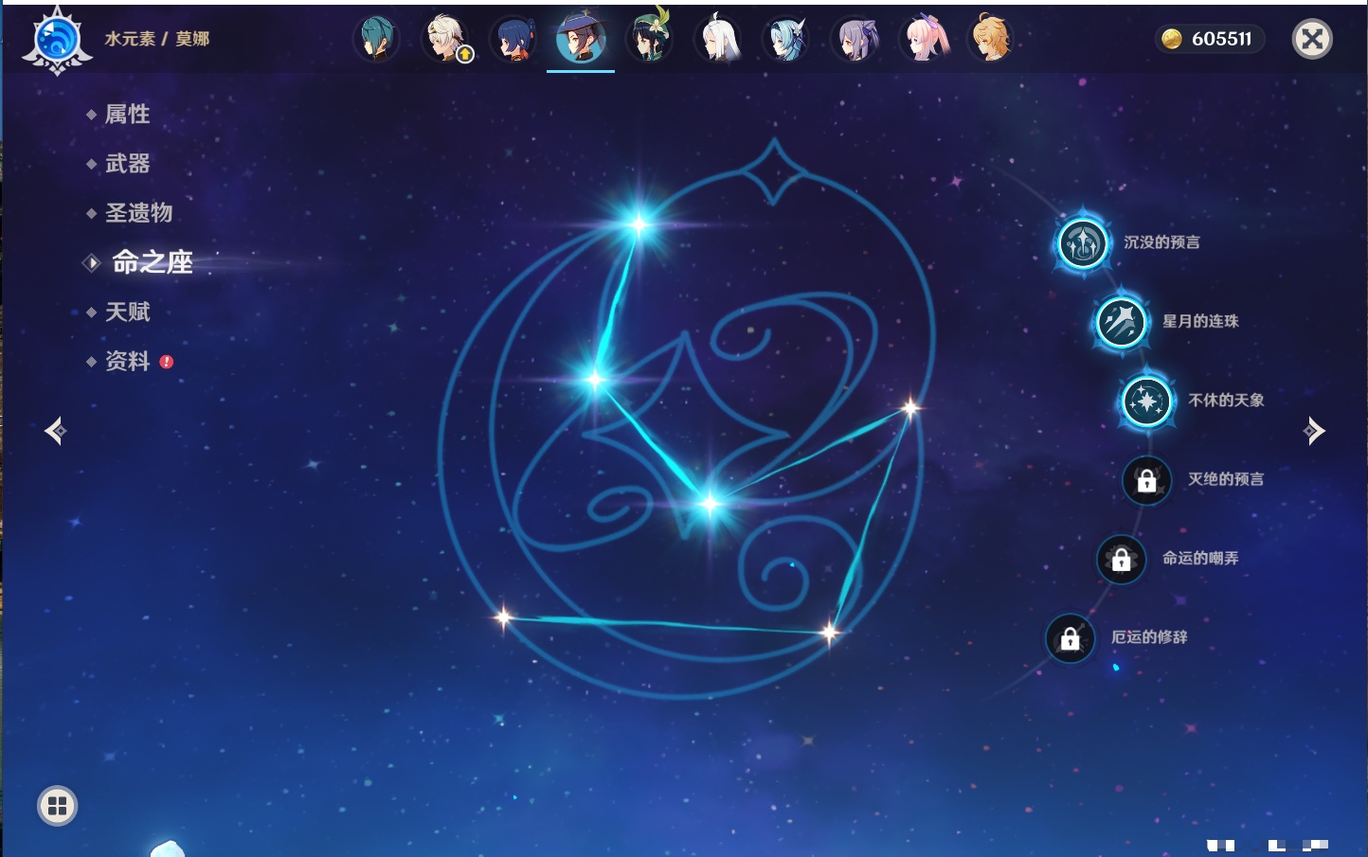Click the bright star at the constellation's center bottom

click(710, 504)
